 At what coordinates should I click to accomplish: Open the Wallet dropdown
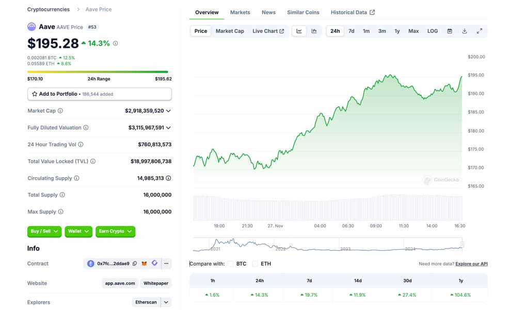pyautogui.click(x=78, y=231)
